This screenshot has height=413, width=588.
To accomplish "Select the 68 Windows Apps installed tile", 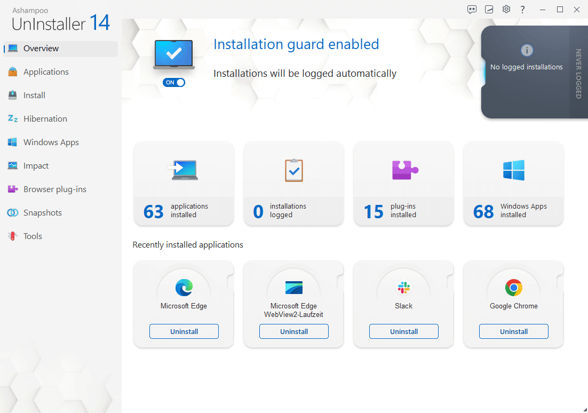I will (x=514, y=184).
